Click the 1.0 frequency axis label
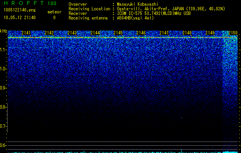Image resolution: width=241 pixels, height=153 pixels. (x=3, y=69)
